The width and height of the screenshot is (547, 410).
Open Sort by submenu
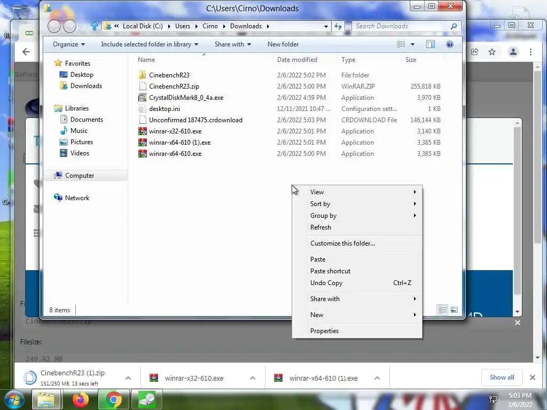(x=357, y=204)
